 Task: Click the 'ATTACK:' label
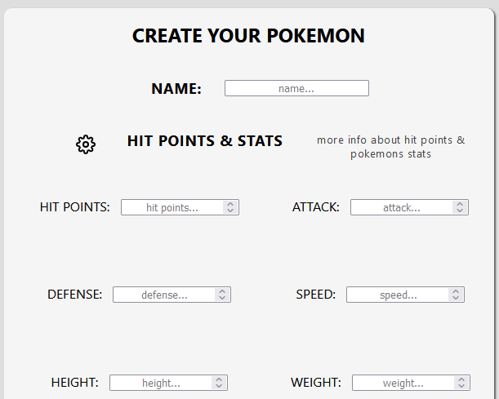click(x=316, y=207)
